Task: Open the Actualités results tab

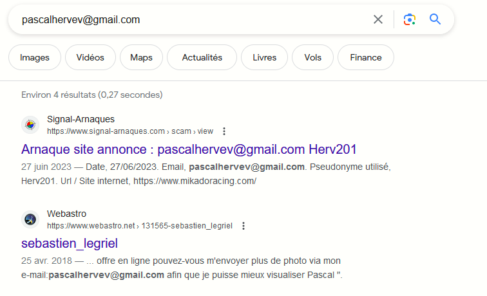Action: pyautogui.click(x=202, y=57)
